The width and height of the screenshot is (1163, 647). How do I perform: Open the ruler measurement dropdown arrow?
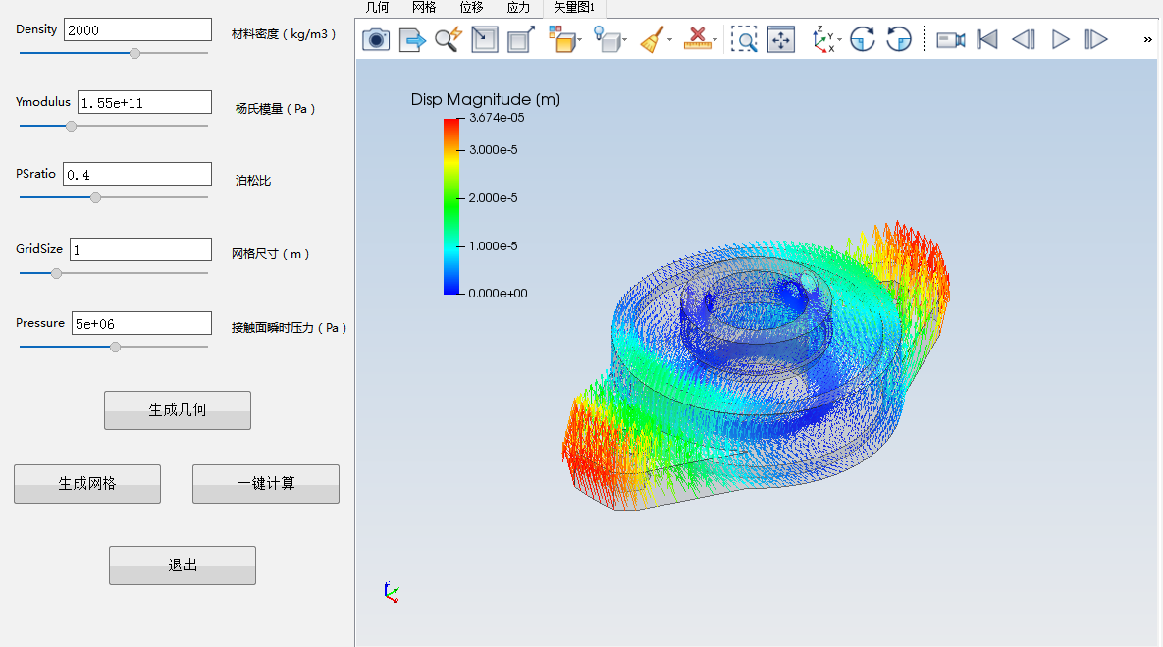(714, 41)
